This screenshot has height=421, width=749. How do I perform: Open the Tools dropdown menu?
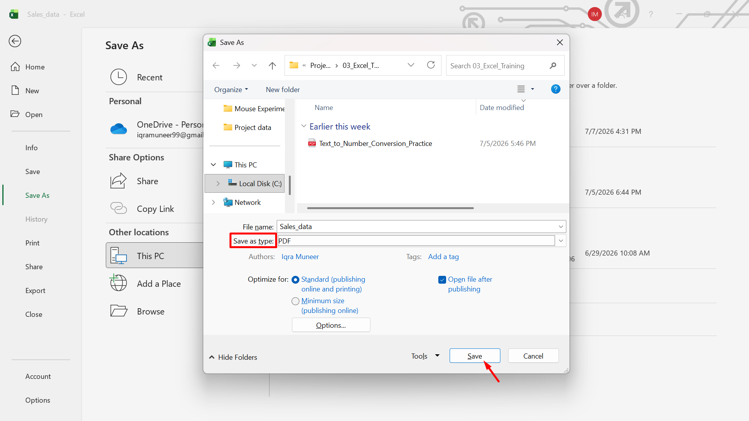425,355
